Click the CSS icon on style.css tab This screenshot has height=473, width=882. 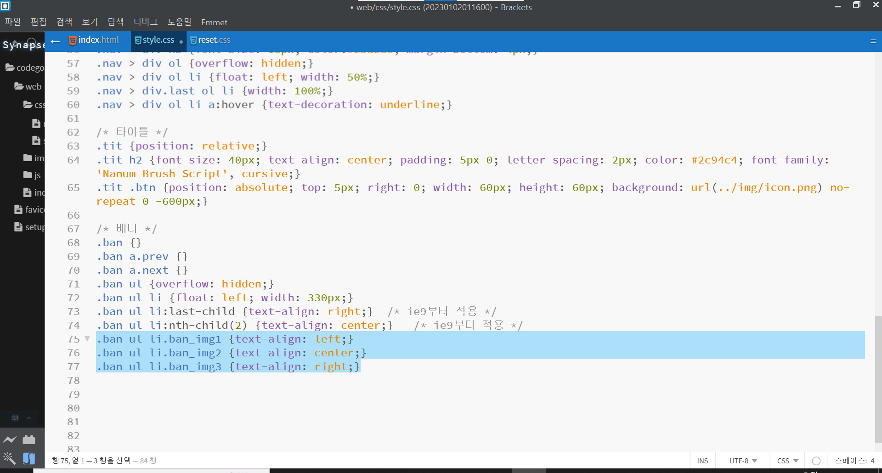[138, 40]
